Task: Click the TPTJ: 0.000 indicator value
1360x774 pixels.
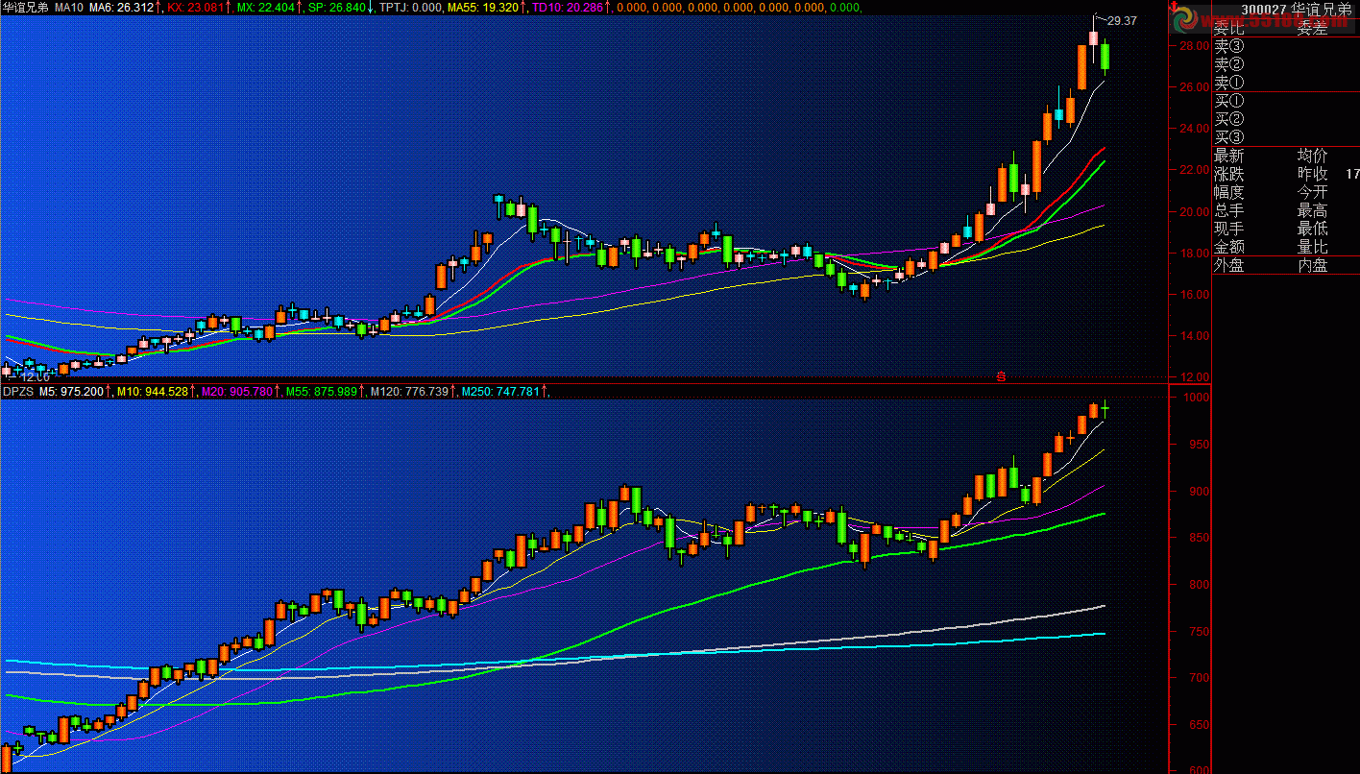Action: (x=411, y=7)
